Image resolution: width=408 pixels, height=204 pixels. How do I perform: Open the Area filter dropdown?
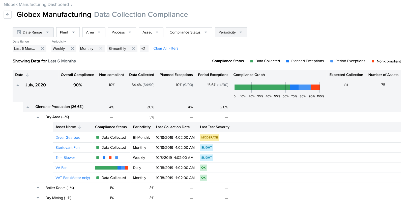pos(94,32)
